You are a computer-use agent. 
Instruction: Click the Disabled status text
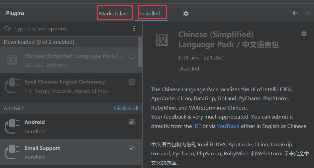click(189, 68)
